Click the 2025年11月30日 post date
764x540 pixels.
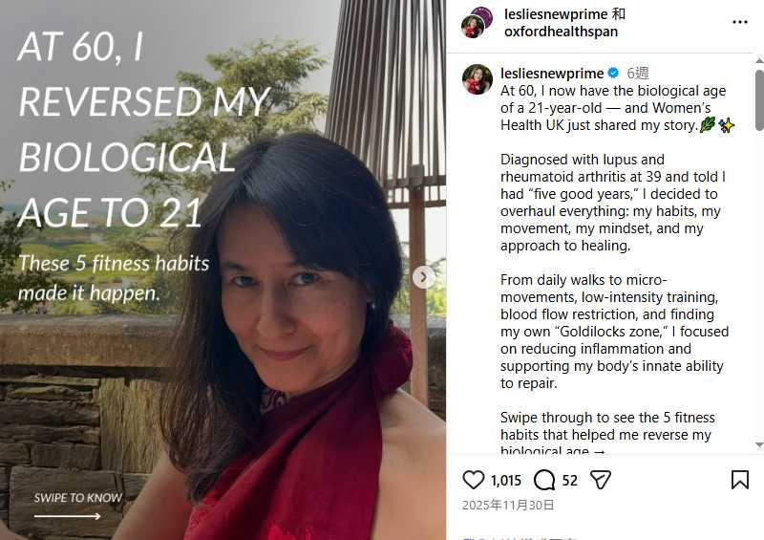[x=508, y=506]
